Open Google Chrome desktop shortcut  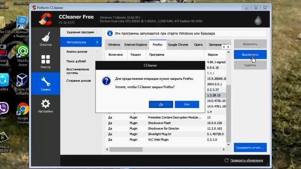point(23,114)
